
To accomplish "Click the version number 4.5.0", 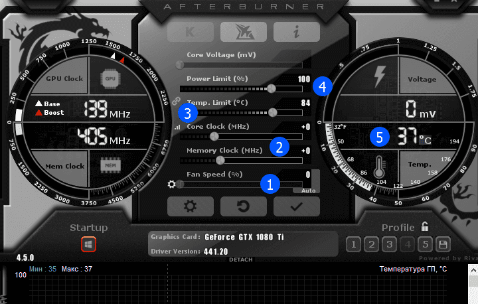I will click(x=25, y=258).
